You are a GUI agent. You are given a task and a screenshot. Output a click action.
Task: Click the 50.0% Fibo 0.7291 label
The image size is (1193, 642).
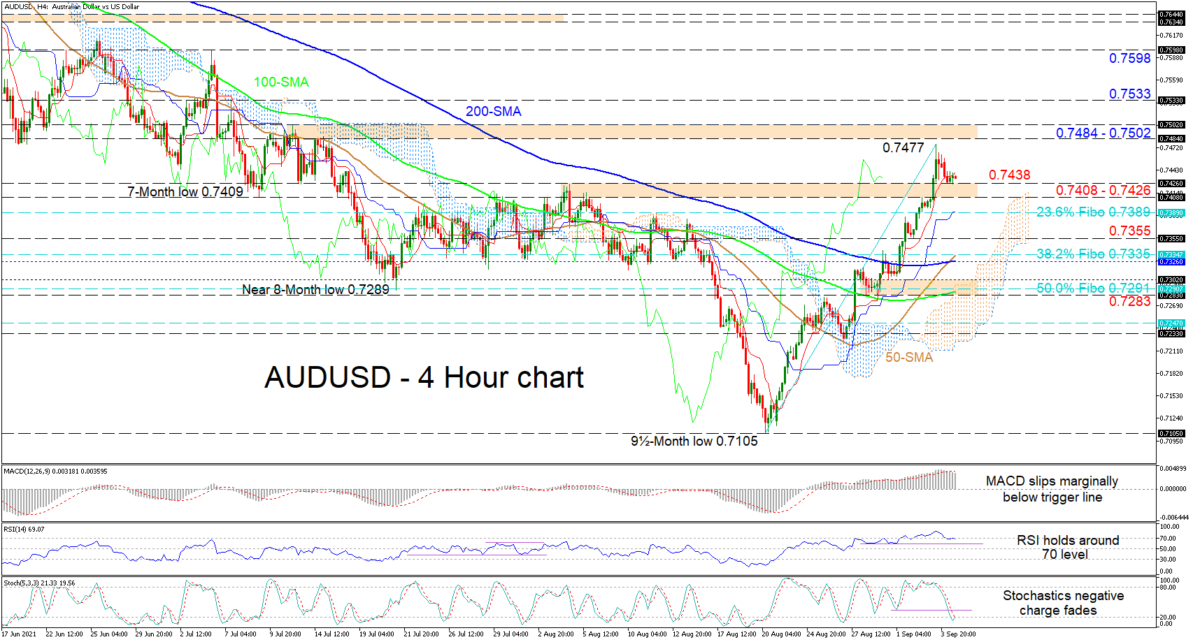1094,288
